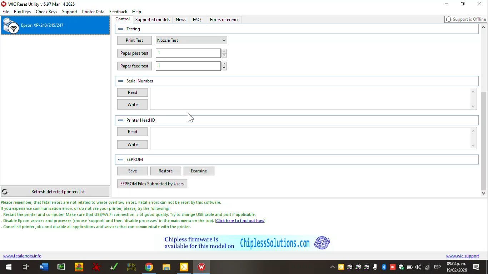Increase the Paper feed test count
488x274 pixels.
(x=224, y=64)
